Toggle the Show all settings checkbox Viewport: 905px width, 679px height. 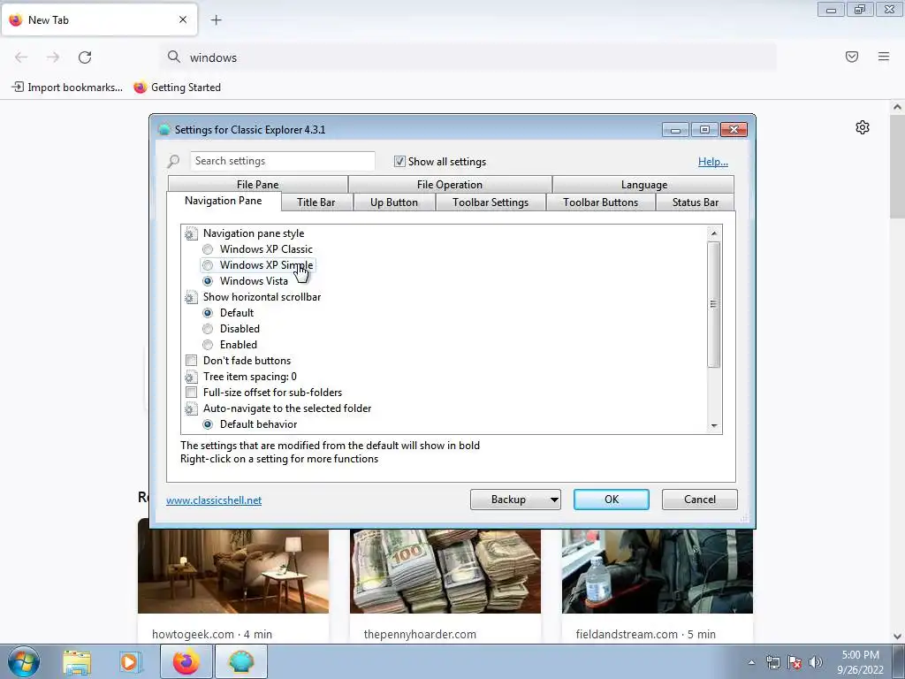[399, 162]
